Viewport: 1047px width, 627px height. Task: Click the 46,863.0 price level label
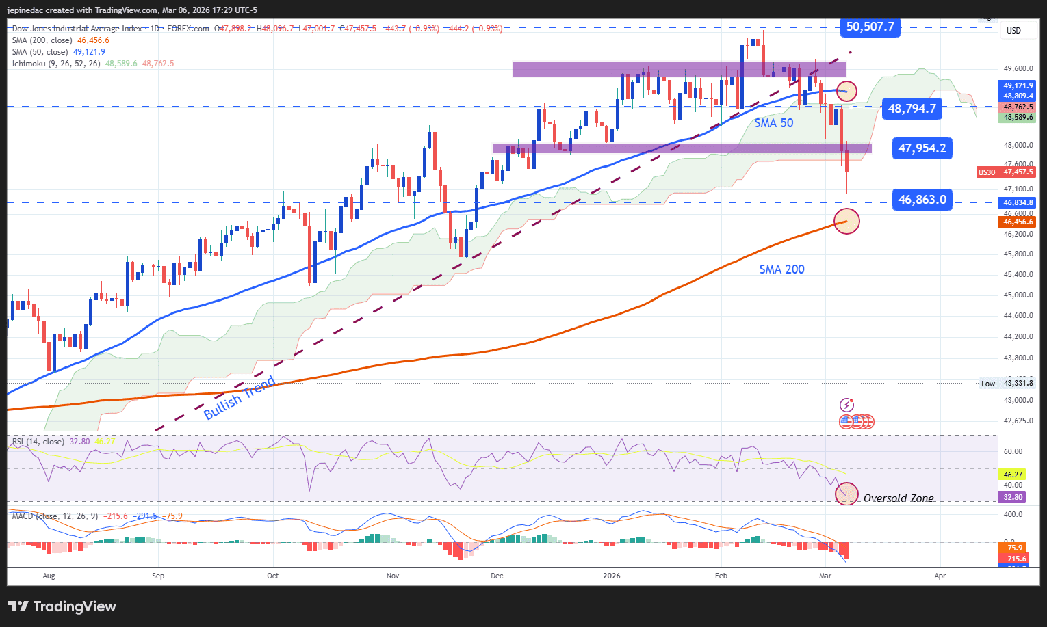click(922, 200)
